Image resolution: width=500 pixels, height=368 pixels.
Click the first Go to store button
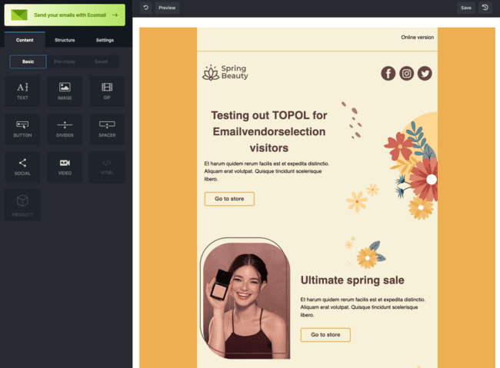tap(229, 199)
